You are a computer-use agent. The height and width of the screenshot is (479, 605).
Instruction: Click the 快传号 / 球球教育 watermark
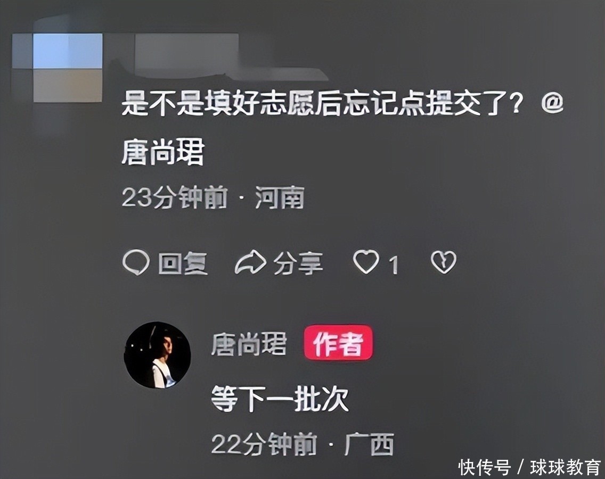[x=530, y=467]
